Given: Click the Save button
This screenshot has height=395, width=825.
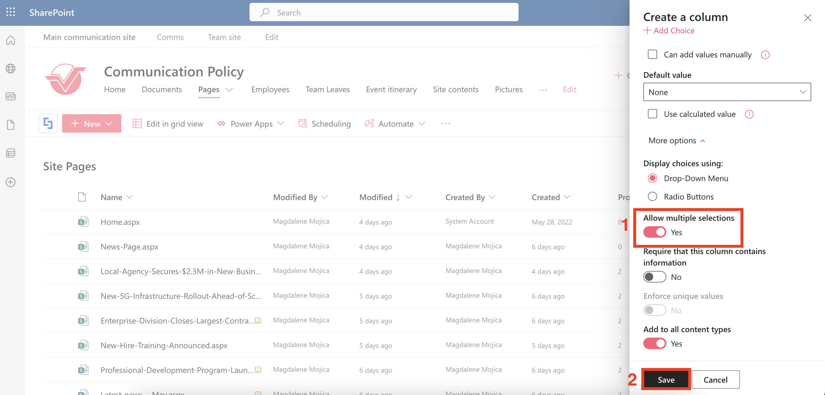Looking at the screenshot, I should click(666, 380).
